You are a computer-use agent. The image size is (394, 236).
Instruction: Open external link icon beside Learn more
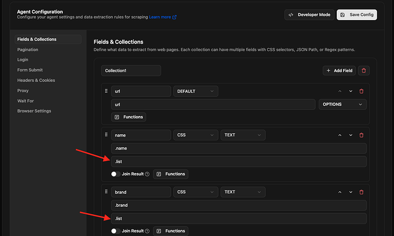pos(174,17)
